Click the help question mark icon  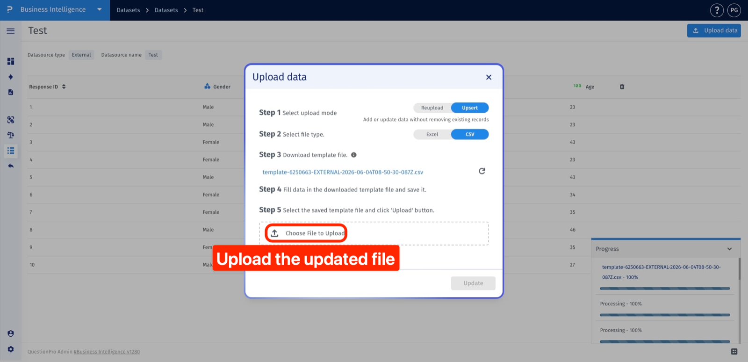coord(717,10)
